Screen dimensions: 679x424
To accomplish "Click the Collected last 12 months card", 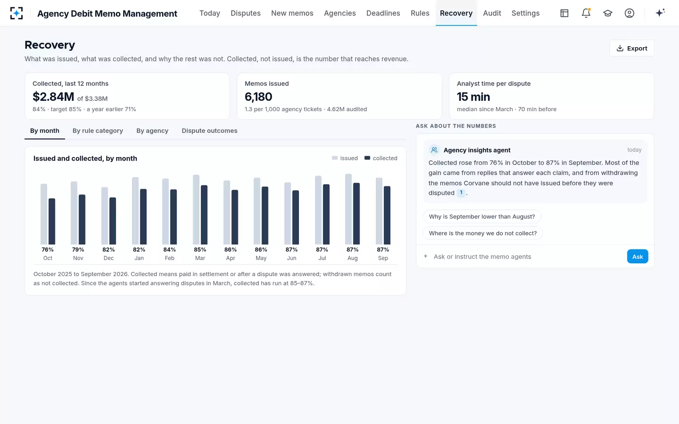I will (x=127, y=96).
